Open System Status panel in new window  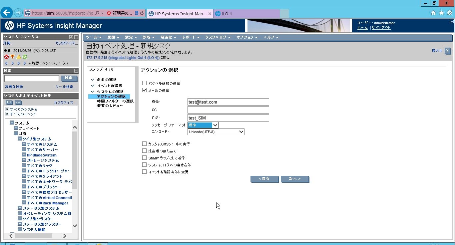click(x=71, y=37)
